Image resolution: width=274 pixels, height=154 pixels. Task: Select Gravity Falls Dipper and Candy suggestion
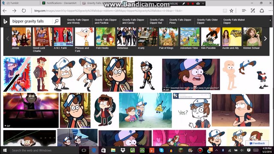coord(133,21)
